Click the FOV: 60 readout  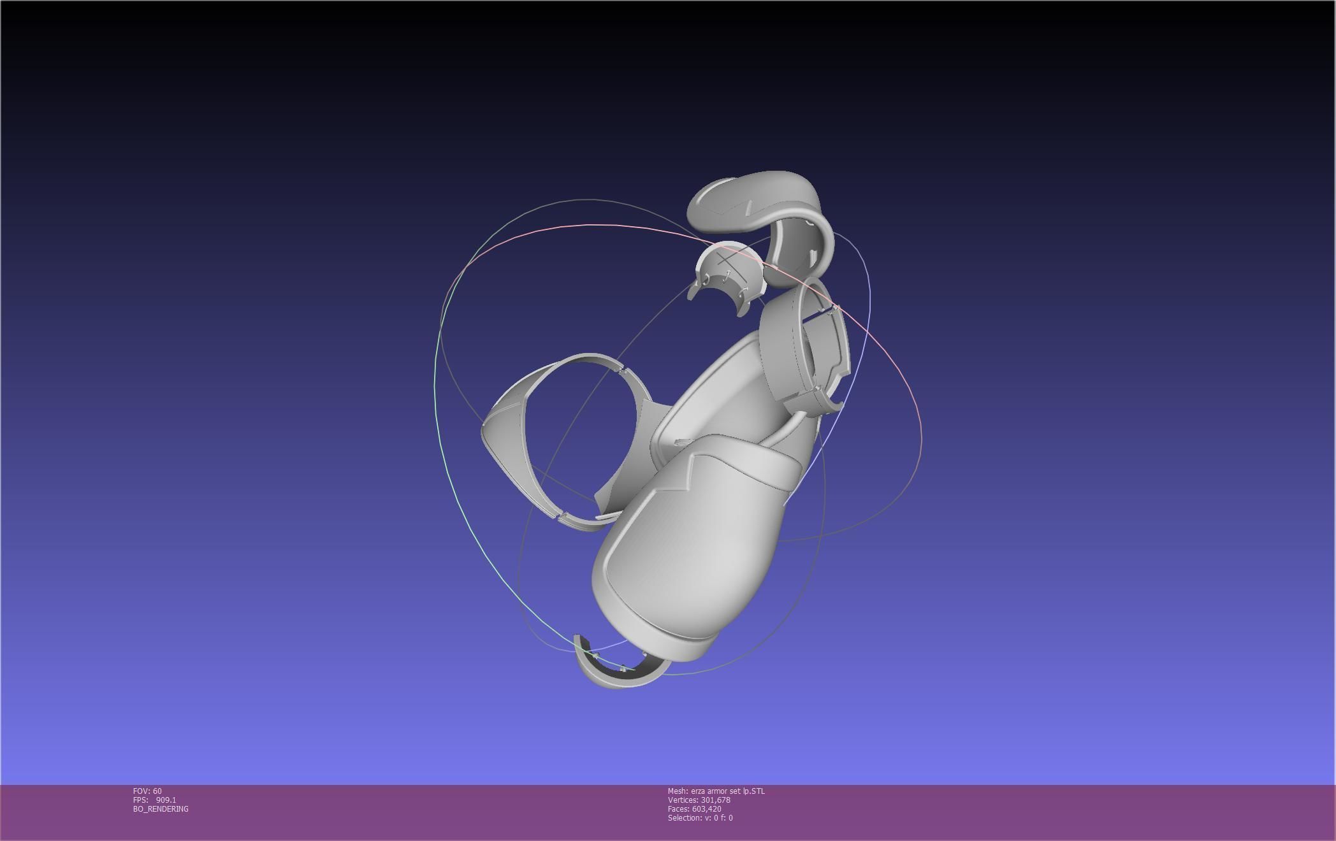click(x=147, y=791)
